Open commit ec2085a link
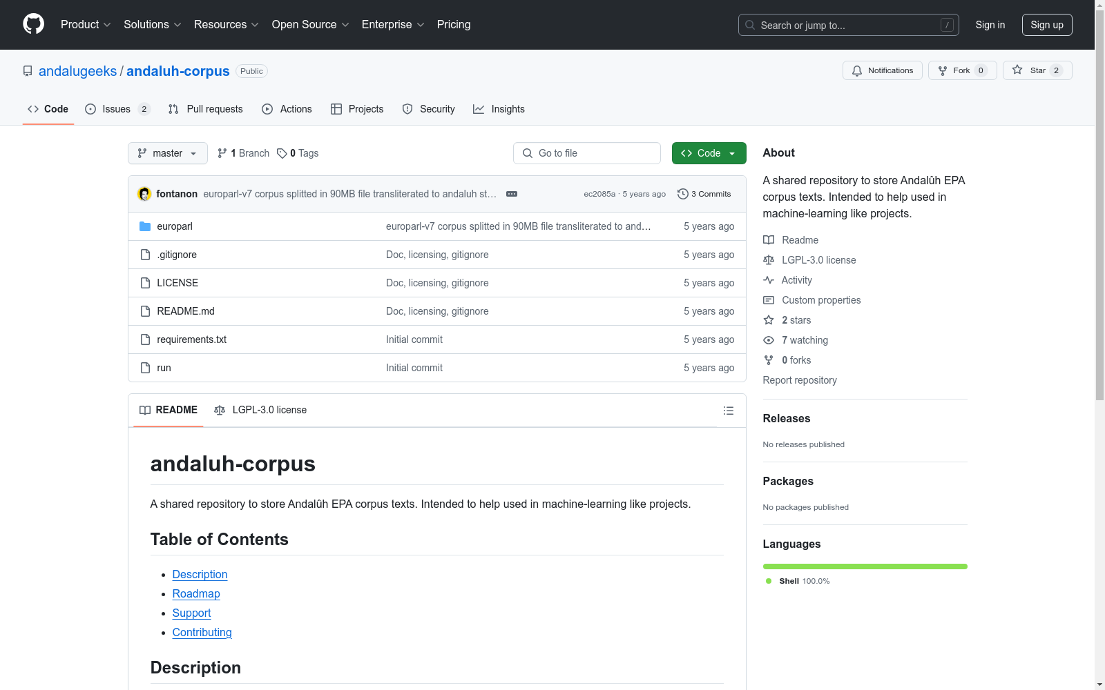Image resolution: width=1105 pixels, height=690 pixels. [x=599, y=194]
